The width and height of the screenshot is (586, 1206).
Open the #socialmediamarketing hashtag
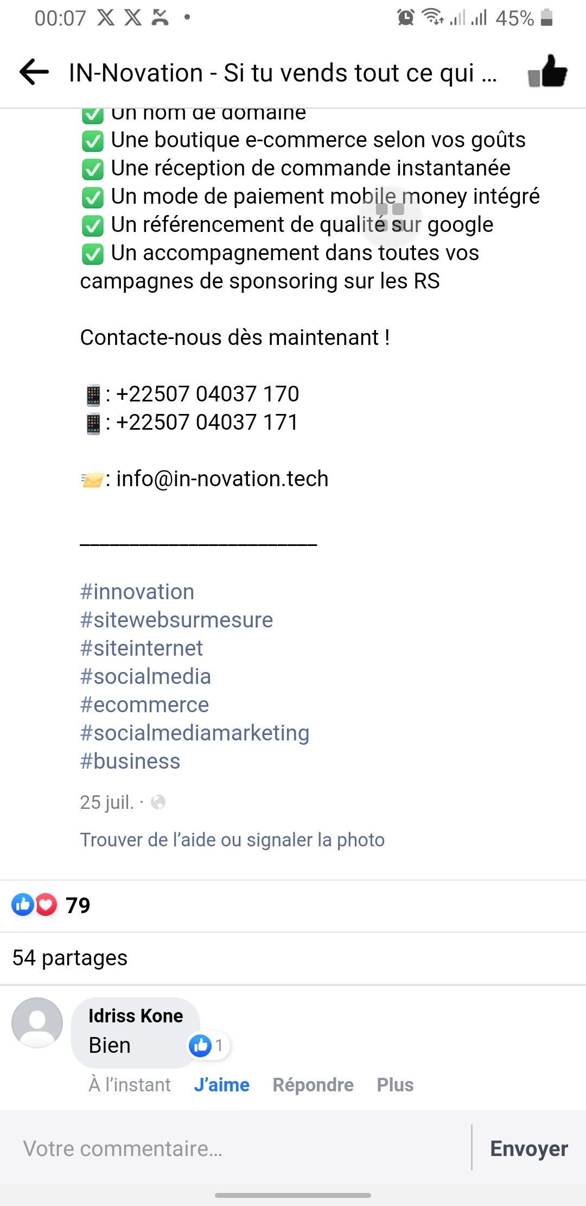(195, 733)
